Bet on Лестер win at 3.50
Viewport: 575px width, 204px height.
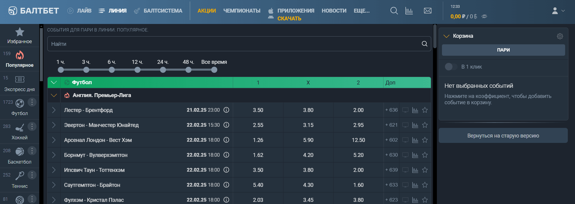[x=258, y=110]
